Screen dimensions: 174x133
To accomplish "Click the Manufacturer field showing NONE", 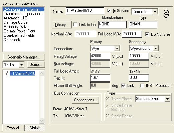I will pyautogui.click(x=112, y=25).
